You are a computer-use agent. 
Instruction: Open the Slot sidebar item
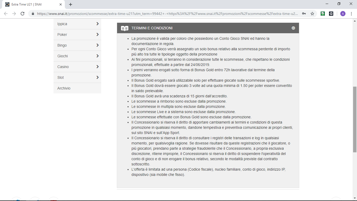click(x=77, y=77)
